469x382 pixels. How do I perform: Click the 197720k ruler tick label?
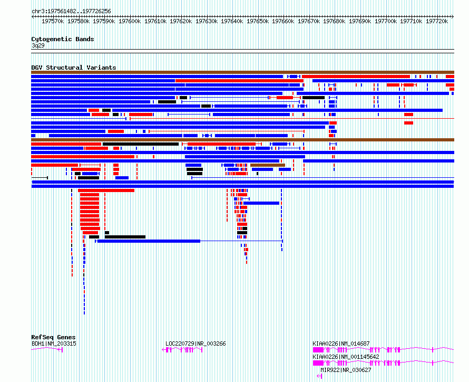coord(437,21)
